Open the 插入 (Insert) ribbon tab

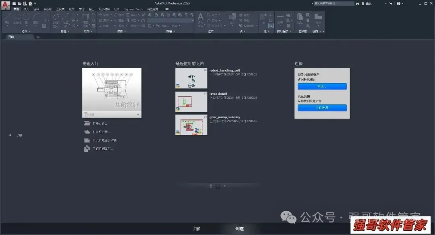(26, 9)
